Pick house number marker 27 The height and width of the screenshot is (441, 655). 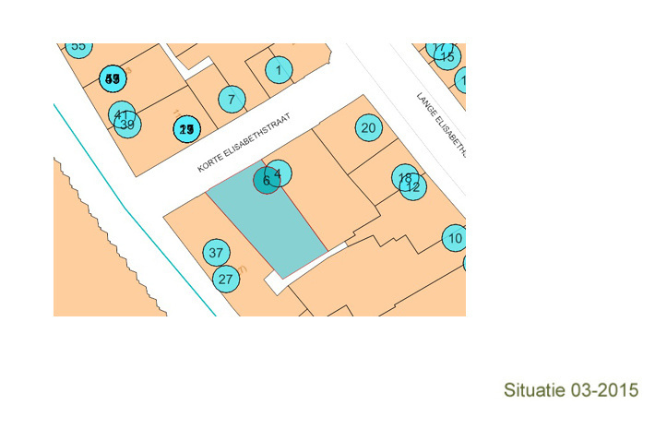click(x=226, y=278)
